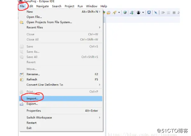Expand the Recent Files submenu
Image resolution: width=191 pixels, height=136 pixels.
61,27
